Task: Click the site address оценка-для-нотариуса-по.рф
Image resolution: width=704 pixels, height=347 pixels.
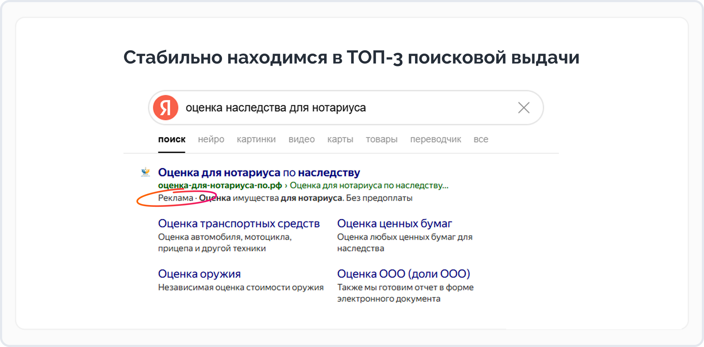Action: (x=220, y=185)
